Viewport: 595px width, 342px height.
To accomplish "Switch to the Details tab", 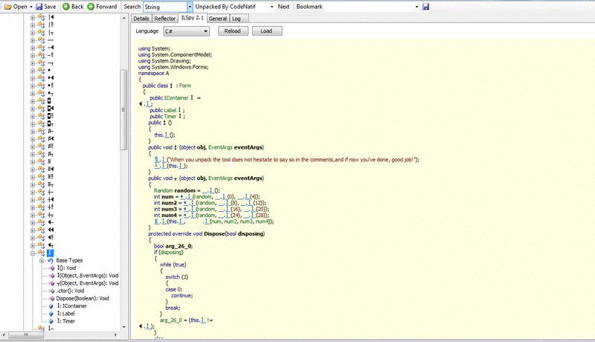I will pos(141,19).
